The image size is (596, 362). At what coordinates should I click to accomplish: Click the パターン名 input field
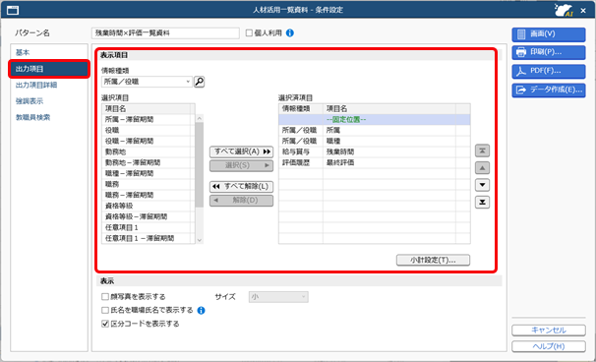click(165, 33)
